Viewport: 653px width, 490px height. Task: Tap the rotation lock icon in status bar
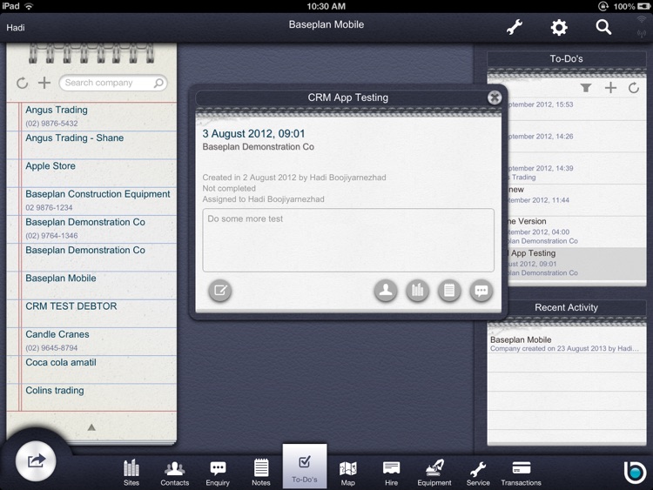(x=603, y=6)
